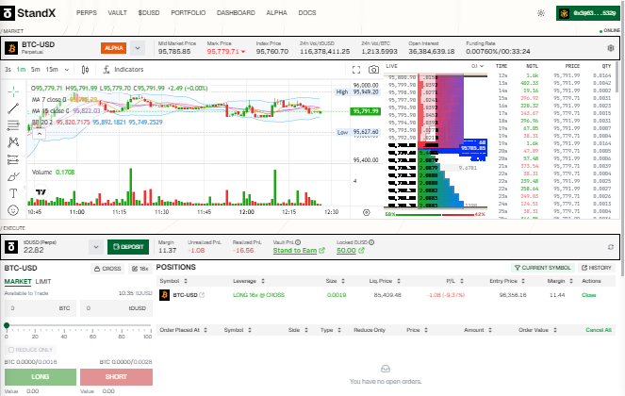Click the StandX logo

[x=28, y=13]
